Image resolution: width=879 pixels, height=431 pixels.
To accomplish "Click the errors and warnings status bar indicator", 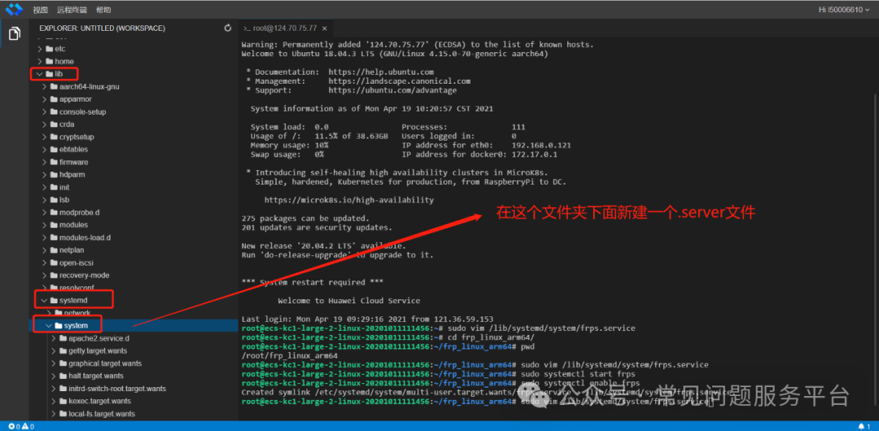I will [21, 426].
